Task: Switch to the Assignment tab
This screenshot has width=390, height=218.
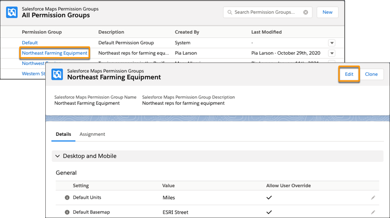Action: 92,134
